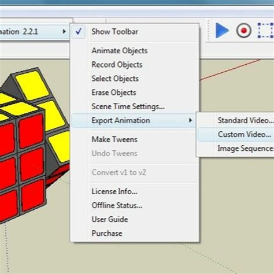Open the User Guide menu item
274x274 pixels.
(135, 220)
